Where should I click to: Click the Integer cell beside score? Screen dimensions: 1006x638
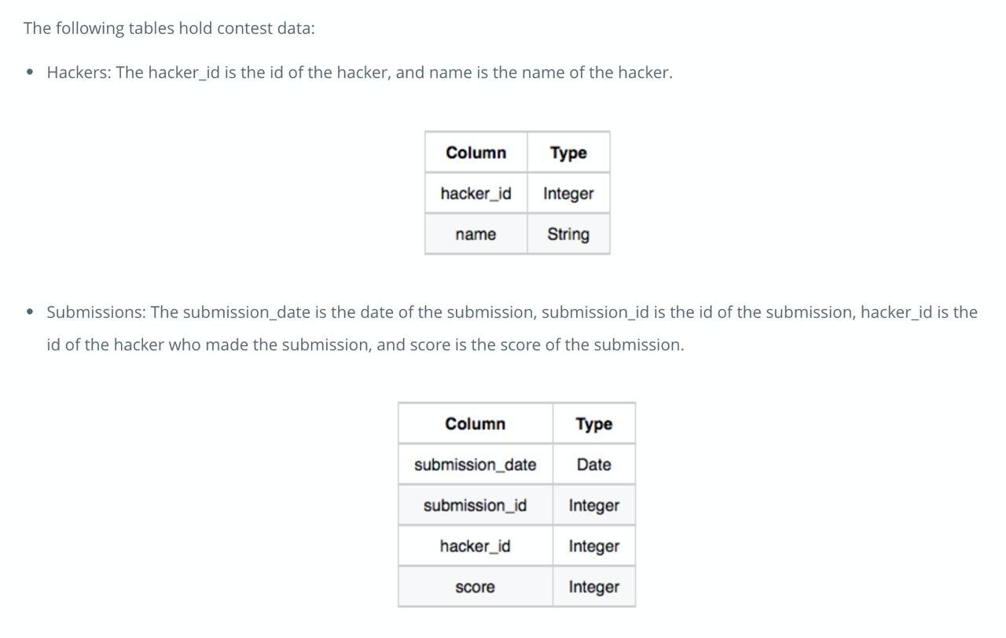coord(594,587)
